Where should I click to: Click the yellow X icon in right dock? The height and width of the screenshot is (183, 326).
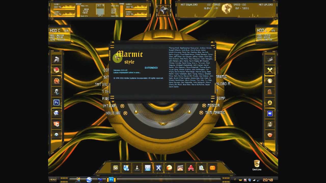point(270,70)
